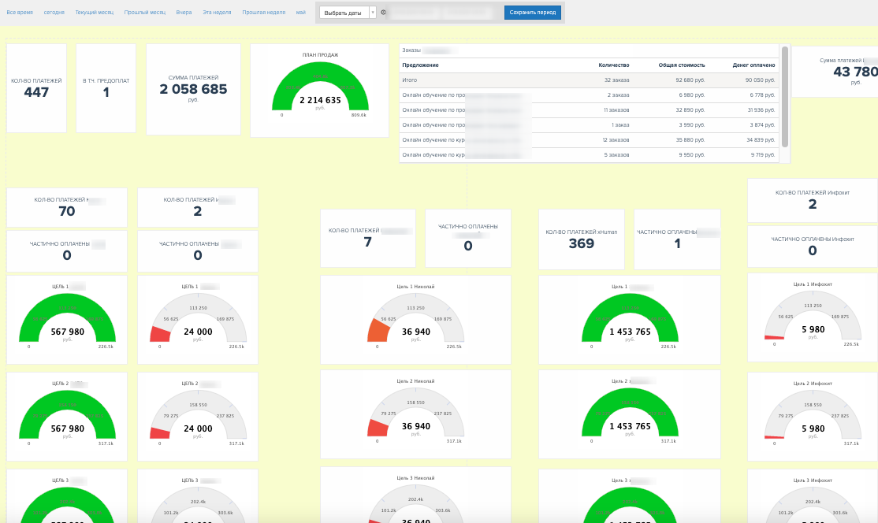Image resolution: width=878 pixels, height=523 pixels.
Task: Switch to "Прошлый месяц" period
Action: point(144,13)
